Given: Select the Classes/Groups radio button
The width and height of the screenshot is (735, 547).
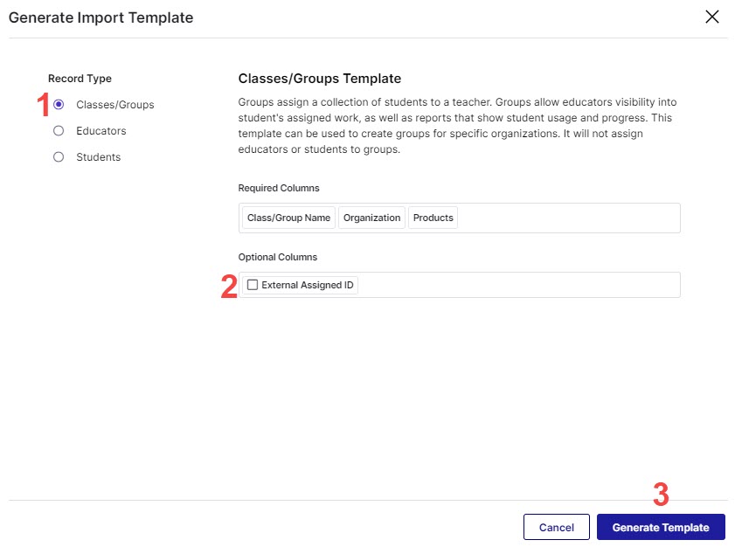Looking at the screenshot, I should tap(59, 105).
